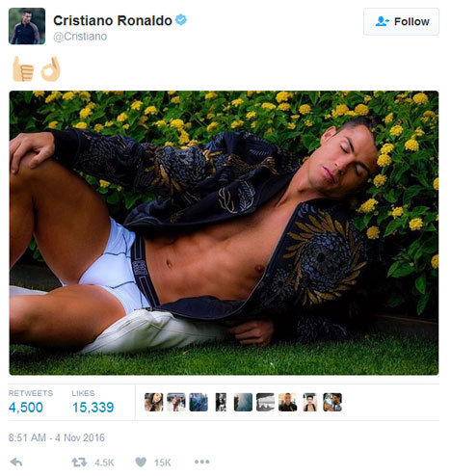Click the 15K like count
Screen dimensions: 451x476
[x=163, y=463]
